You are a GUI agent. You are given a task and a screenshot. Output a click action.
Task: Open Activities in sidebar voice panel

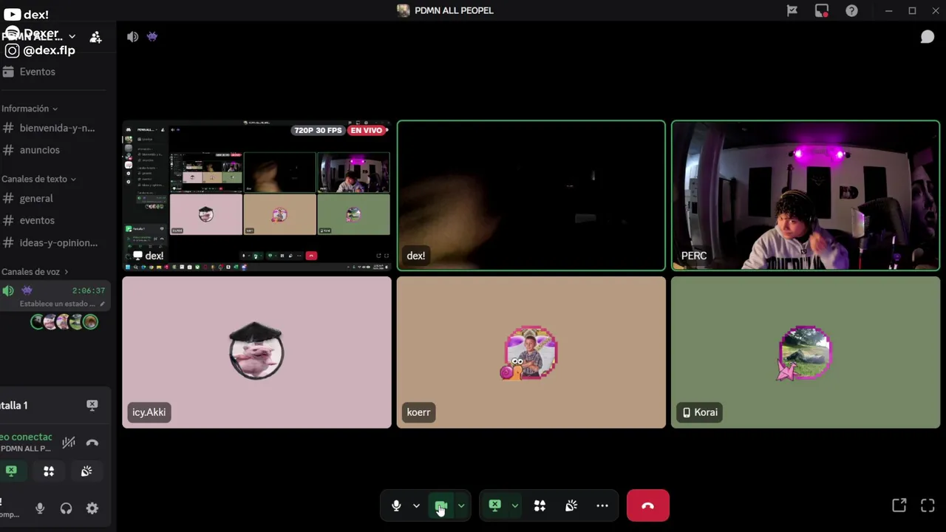[49, 471]
